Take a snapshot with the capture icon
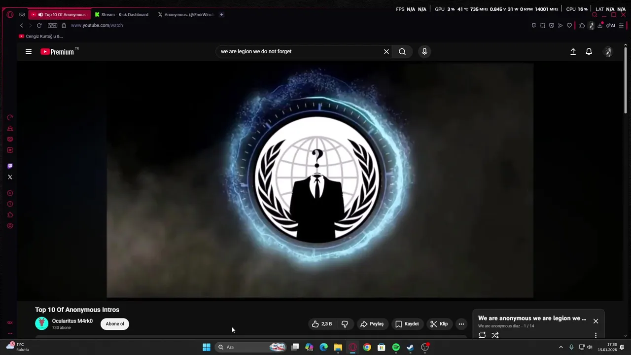 pos(542,25)
